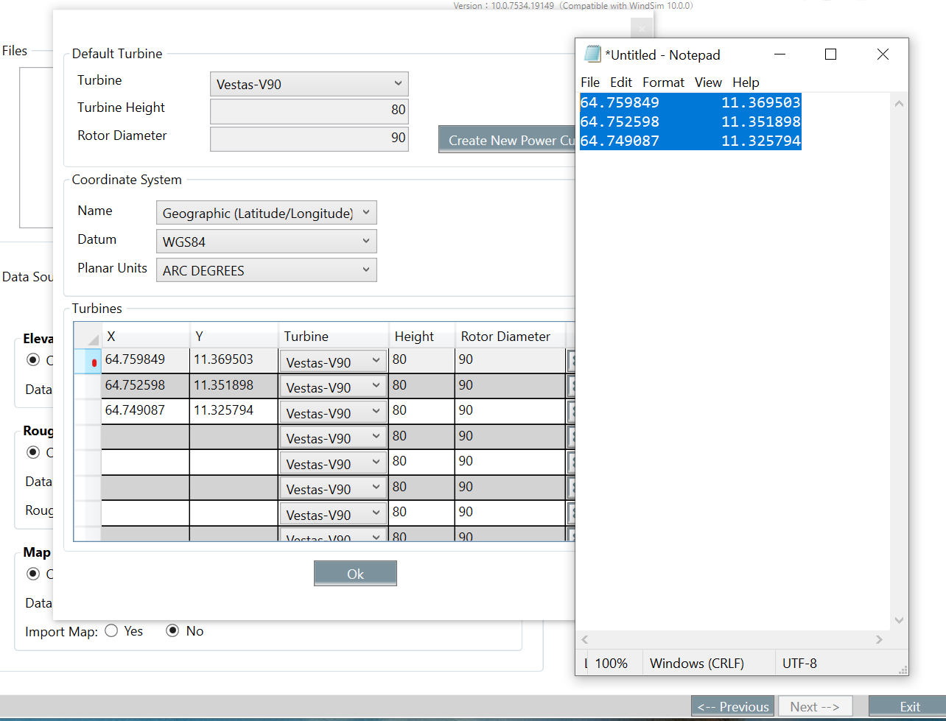This screenshot has width=946, height=721.
Task: Click the Previous navigation button
Action: 732,707
